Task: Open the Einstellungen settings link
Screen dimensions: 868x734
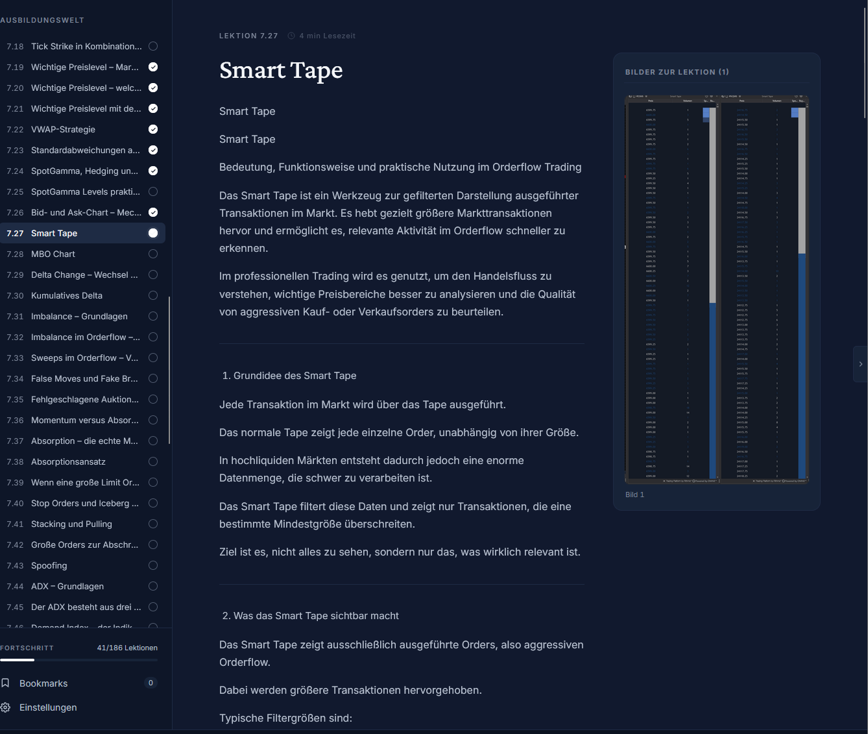Action: point(48,707)
